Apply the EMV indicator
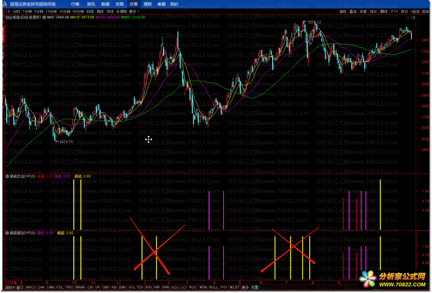Viewport: 432px width, 293px height. (123, 287)
